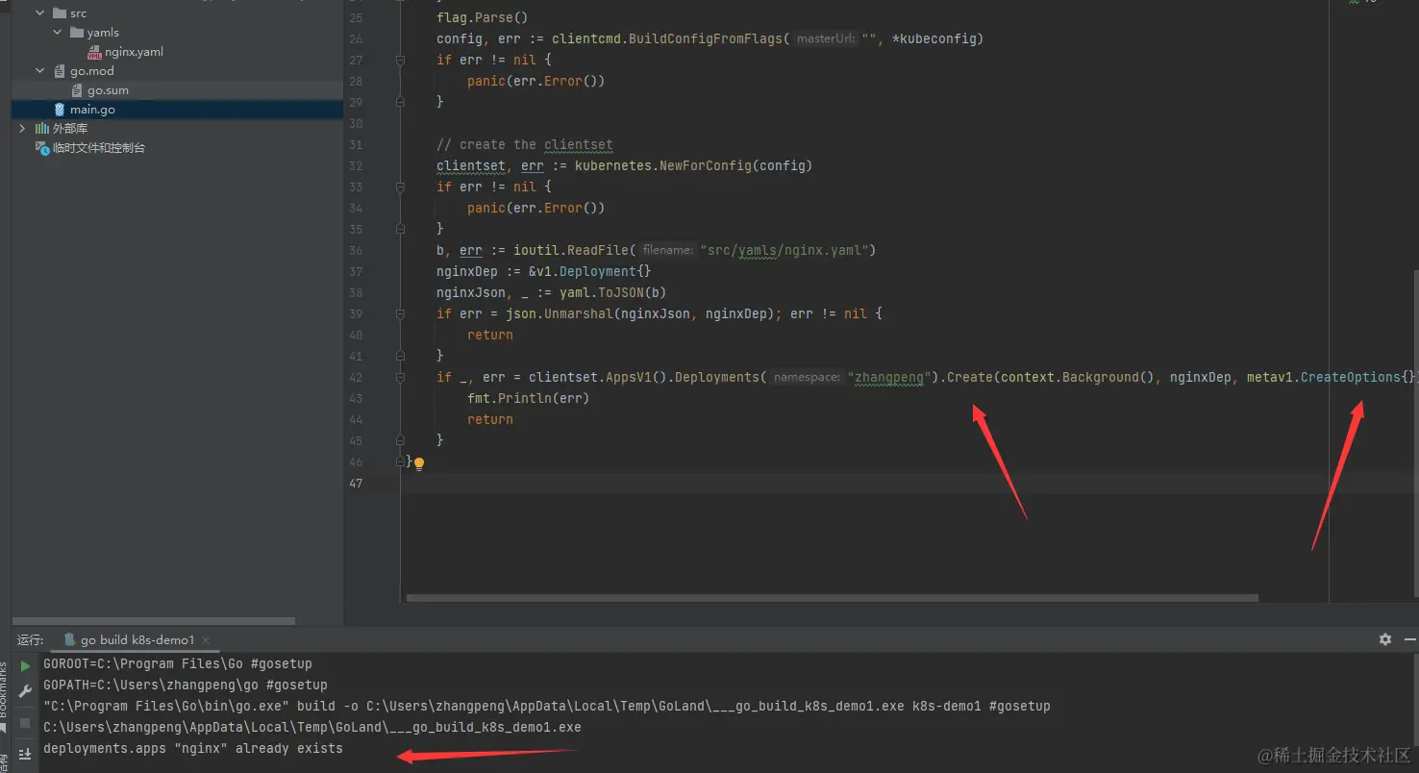Expand the 外部库 node
1419x773 pixels.
[x=23, y=129]
